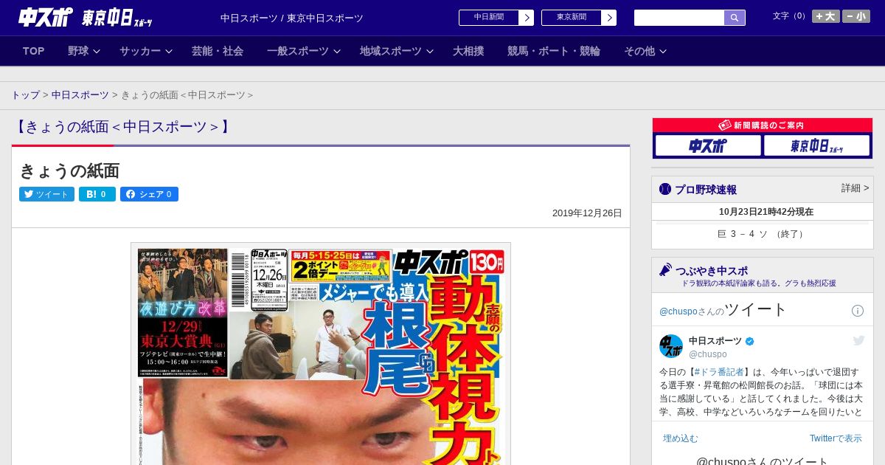Open the 詳細 > details link

855,188
